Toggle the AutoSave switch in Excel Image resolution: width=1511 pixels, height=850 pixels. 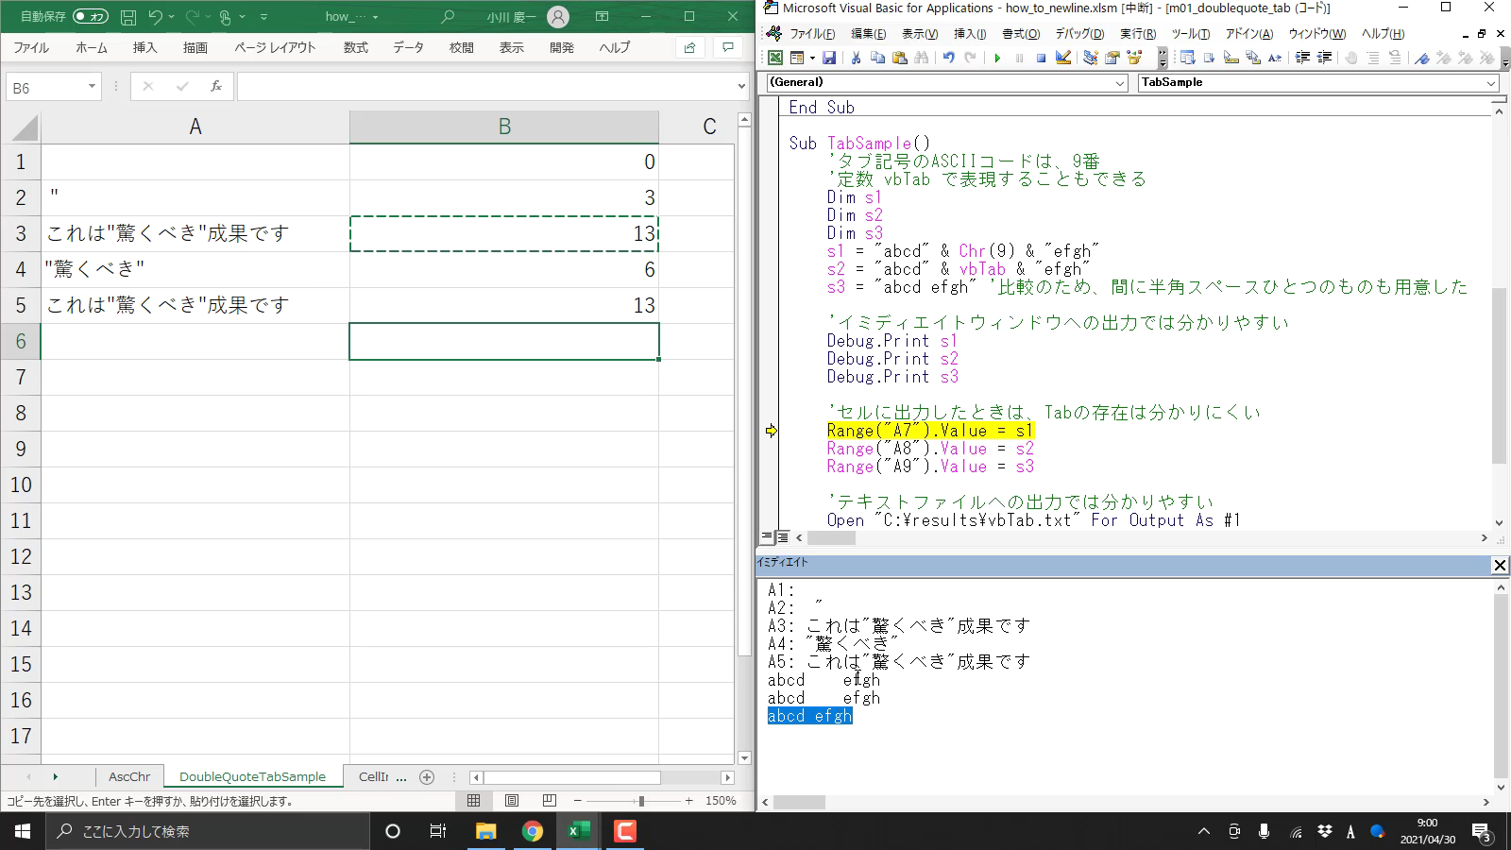click(x=90, y=17)
